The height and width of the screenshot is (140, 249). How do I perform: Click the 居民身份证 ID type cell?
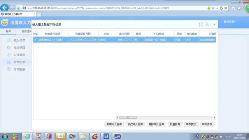[53, 40]
